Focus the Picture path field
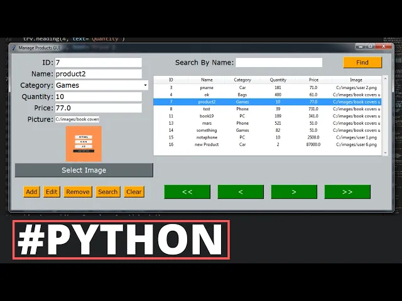This screenshot has height=301, width=402. pos(77,119)
